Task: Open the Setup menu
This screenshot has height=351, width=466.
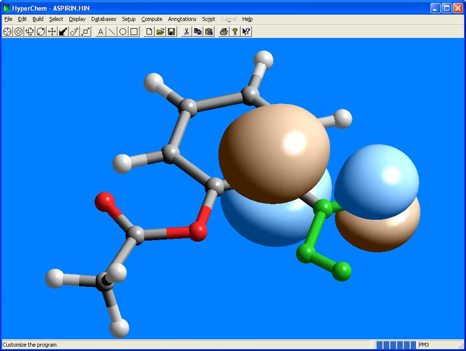Action: click(x=128, y=19)
